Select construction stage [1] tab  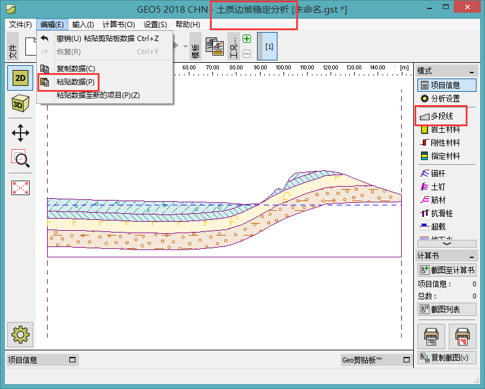pyautogui.click(x=269, y=47)
